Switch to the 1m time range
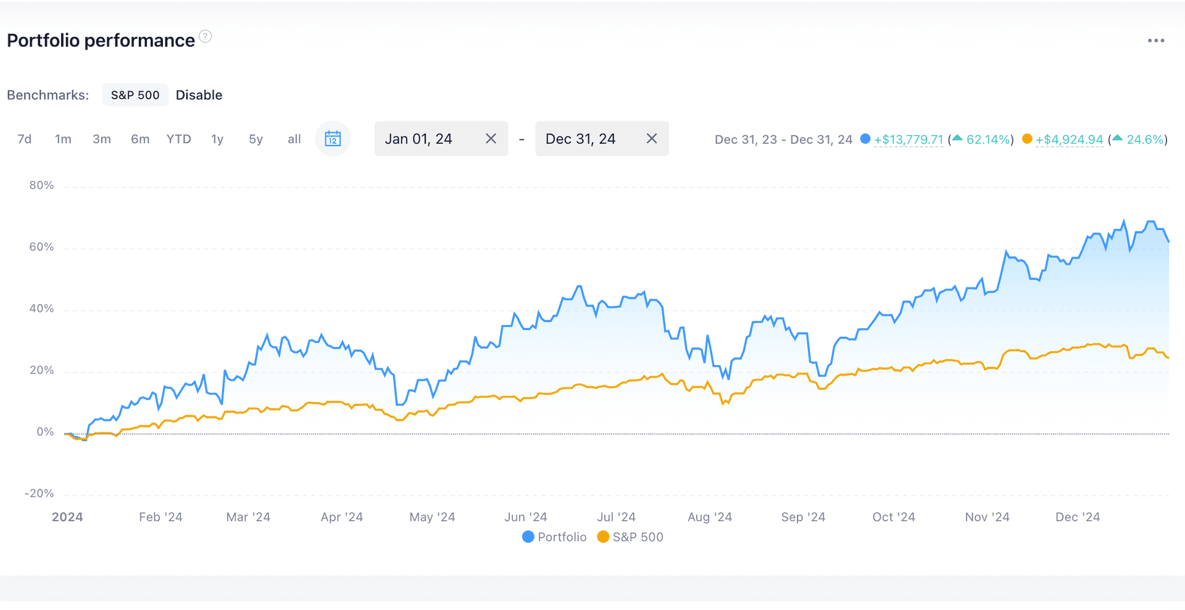 coord(63,139)
